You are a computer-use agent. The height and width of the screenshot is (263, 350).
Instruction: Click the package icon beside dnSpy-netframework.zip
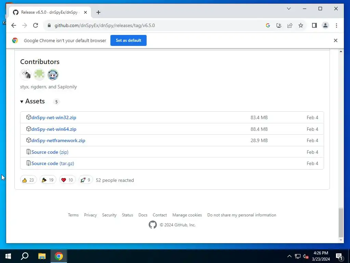pos(29,140)
